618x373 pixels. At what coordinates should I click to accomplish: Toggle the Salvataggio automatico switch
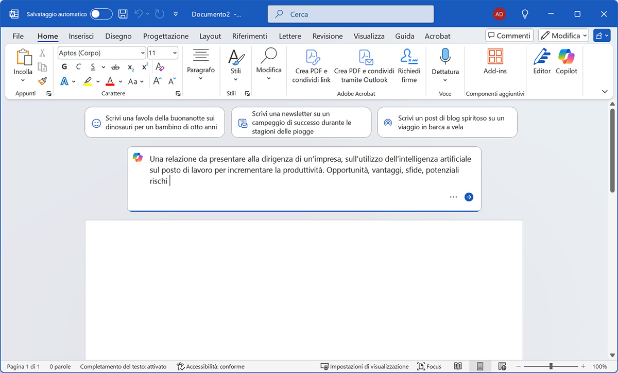[x=101, y=14]
